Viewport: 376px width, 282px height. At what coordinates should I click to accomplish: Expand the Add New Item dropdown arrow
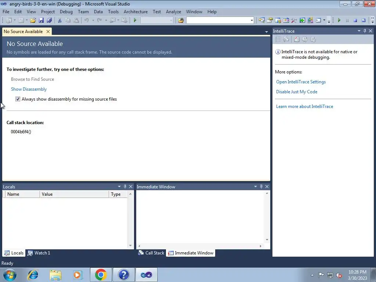coord(26,21)
